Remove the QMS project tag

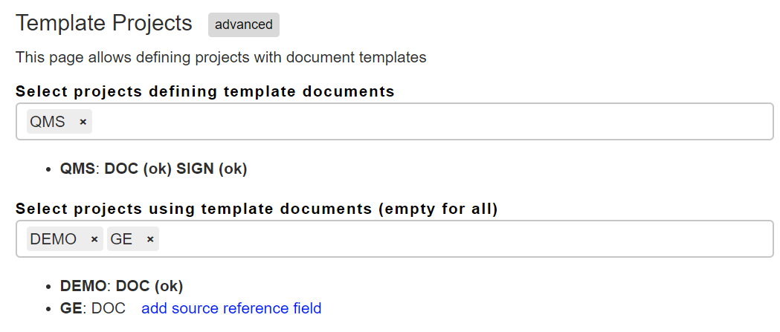pos(83,122)
